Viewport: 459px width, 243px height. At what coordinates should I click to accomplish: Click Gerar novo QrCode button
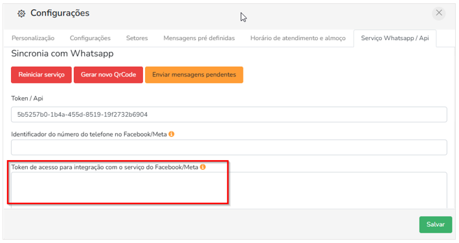coord(108,75)
